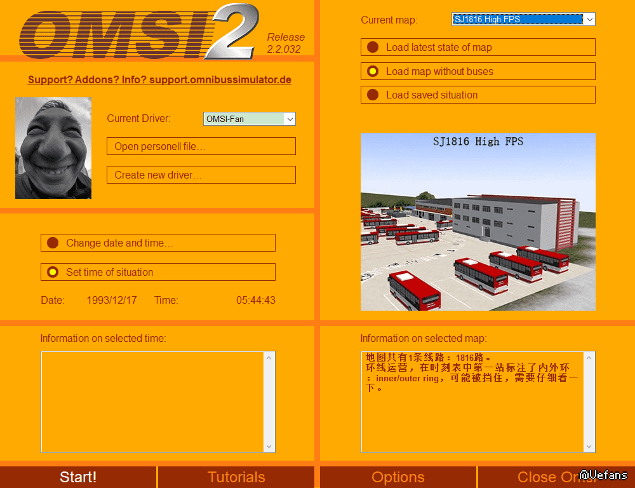Open the Options menu
Image resolution: width=635 pixels, height=488 pixels.
coord(398,477)
